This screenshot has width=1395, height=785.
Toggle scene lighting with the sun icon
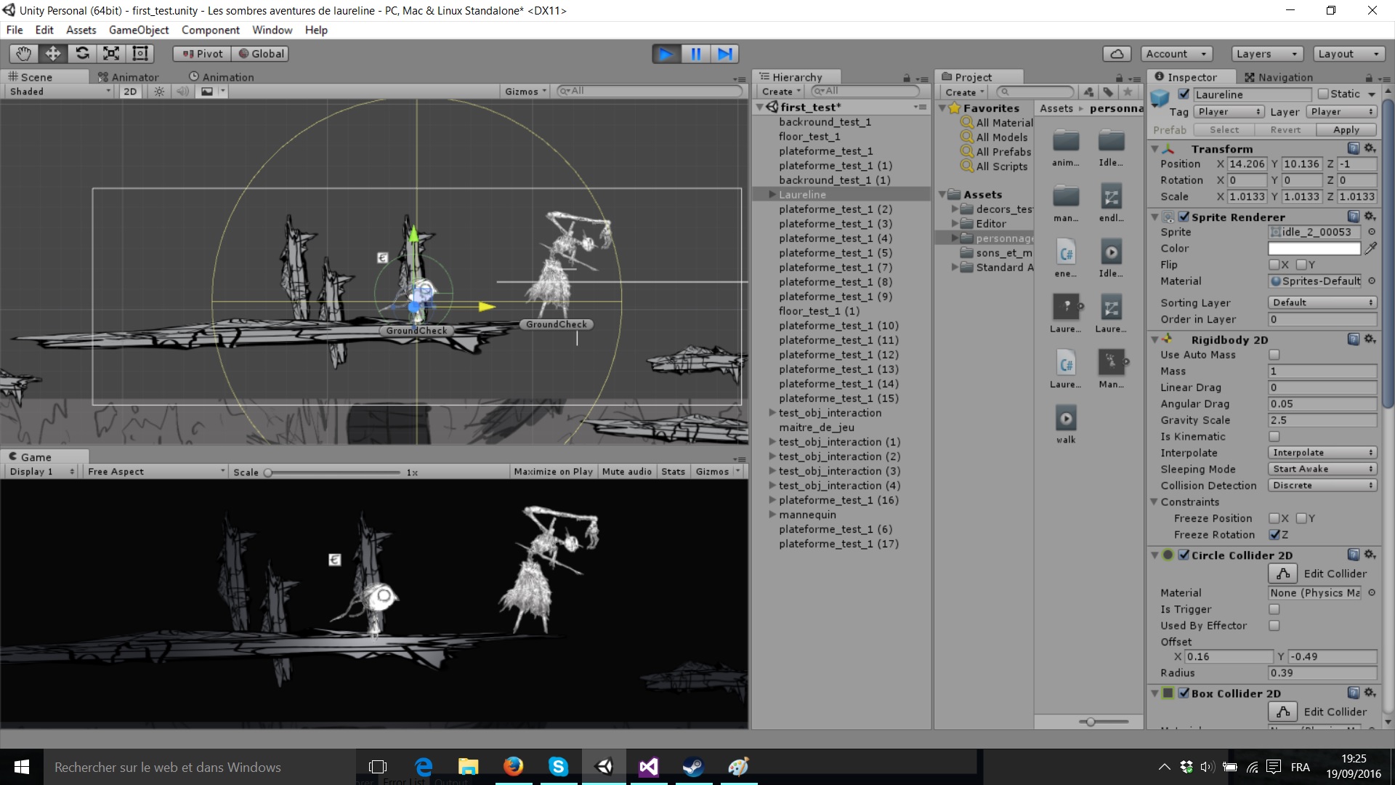pos(158,91)
